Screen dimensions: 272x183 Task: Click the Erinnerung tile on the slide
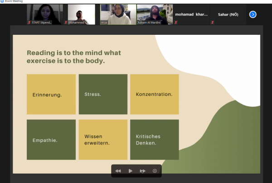[51, 94]
